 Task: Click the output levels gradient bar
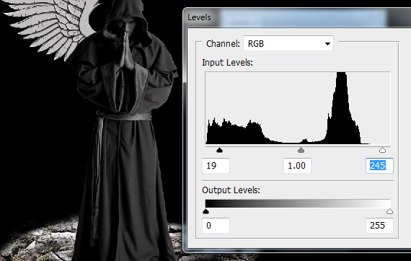point(298,203)
